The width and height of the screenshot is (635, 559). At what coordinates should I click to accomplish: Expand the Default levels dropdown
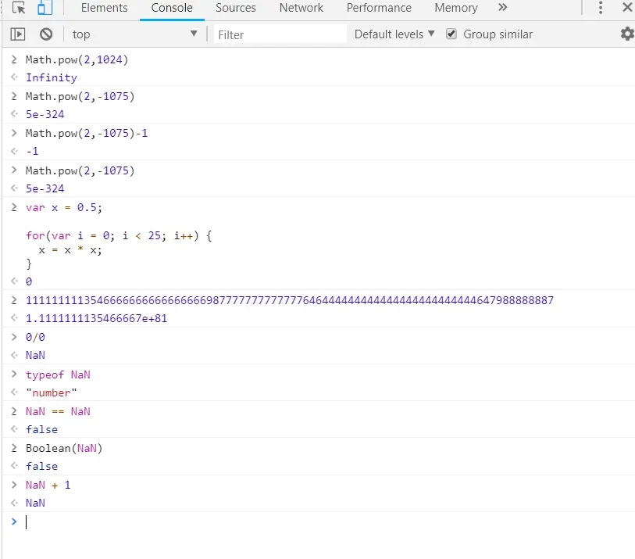[394, 34]
